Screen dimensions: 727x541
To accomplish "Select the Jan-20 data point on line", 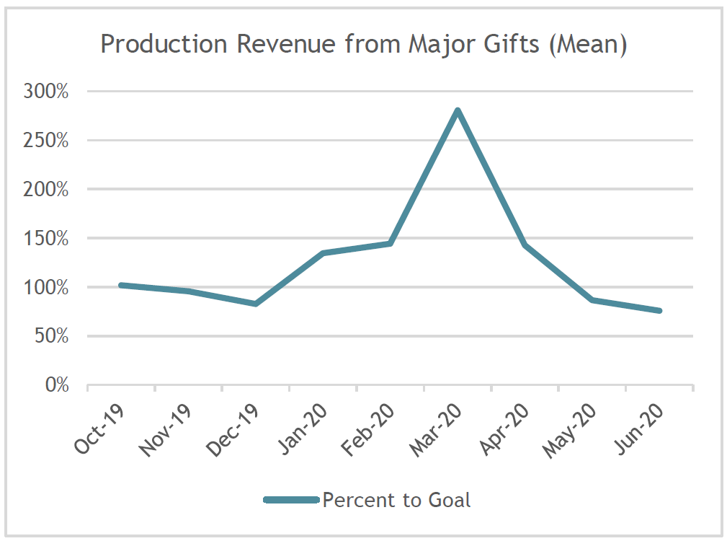I will (x=324, y=253).
